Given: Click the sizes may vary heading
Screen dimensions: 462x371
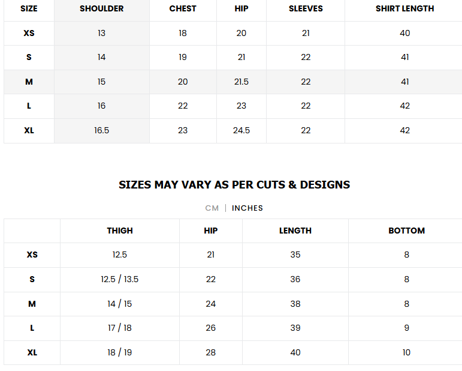Looking at the screenshot, I should (x=234, y=185).
